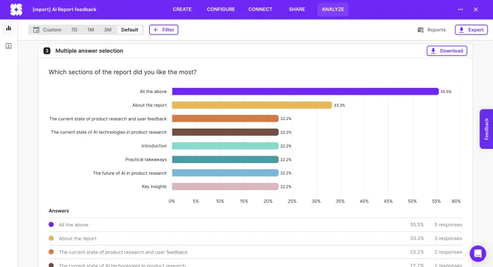Click the brown AI technologies bar
This screenshot has height=267, width=493.
pos(225,132)
